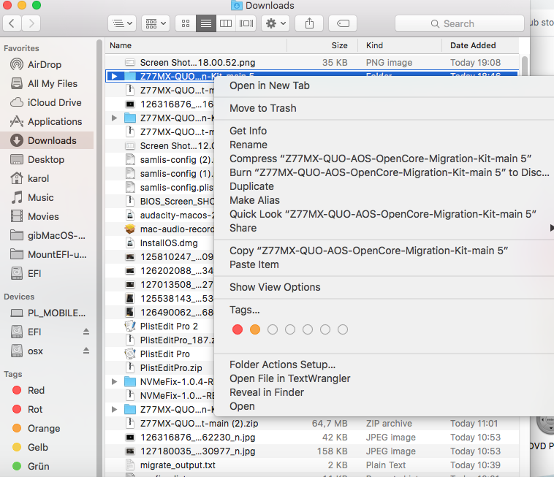
Task: Filter by Grün tag in sidebar
Action: pyautogui.click(x=47, y=466)
